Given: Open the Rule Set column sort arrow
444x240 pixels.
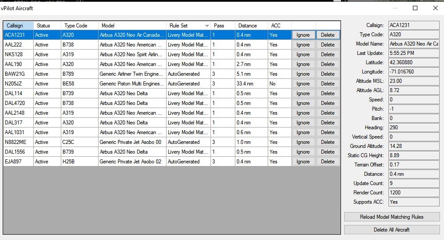Looking at the screenshot, I should [207, 26].
